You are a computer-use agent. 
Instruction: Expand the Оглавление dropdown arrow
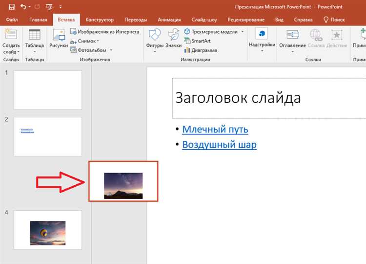pyautogui.click(x=292, y=52)
